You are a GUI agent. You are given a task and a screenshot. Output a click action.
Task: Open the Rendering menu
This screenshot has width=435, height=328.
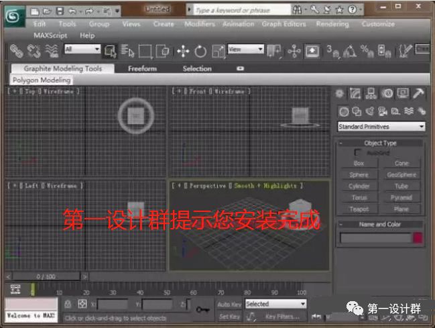coord(332,24)
